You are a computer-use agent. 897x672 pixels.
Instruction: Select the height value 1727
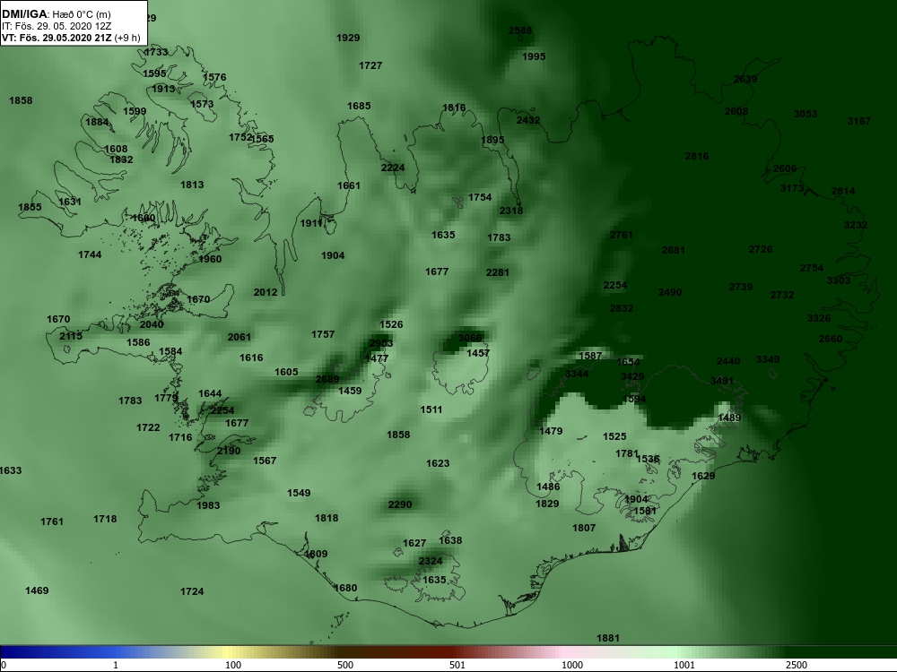click(370, 65)
